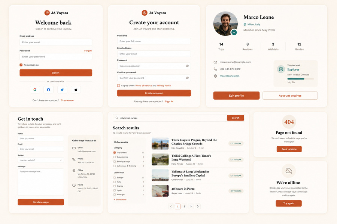The image size is (337, 224).
Task: Toggle the Remember me checkbox
Action: 21,65
